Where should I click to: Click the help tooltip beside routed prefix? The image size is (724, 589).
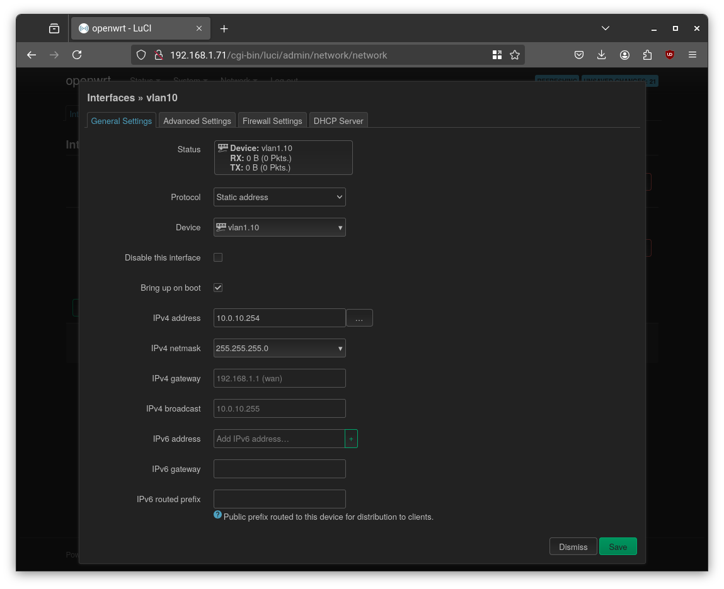pos(217,515)
